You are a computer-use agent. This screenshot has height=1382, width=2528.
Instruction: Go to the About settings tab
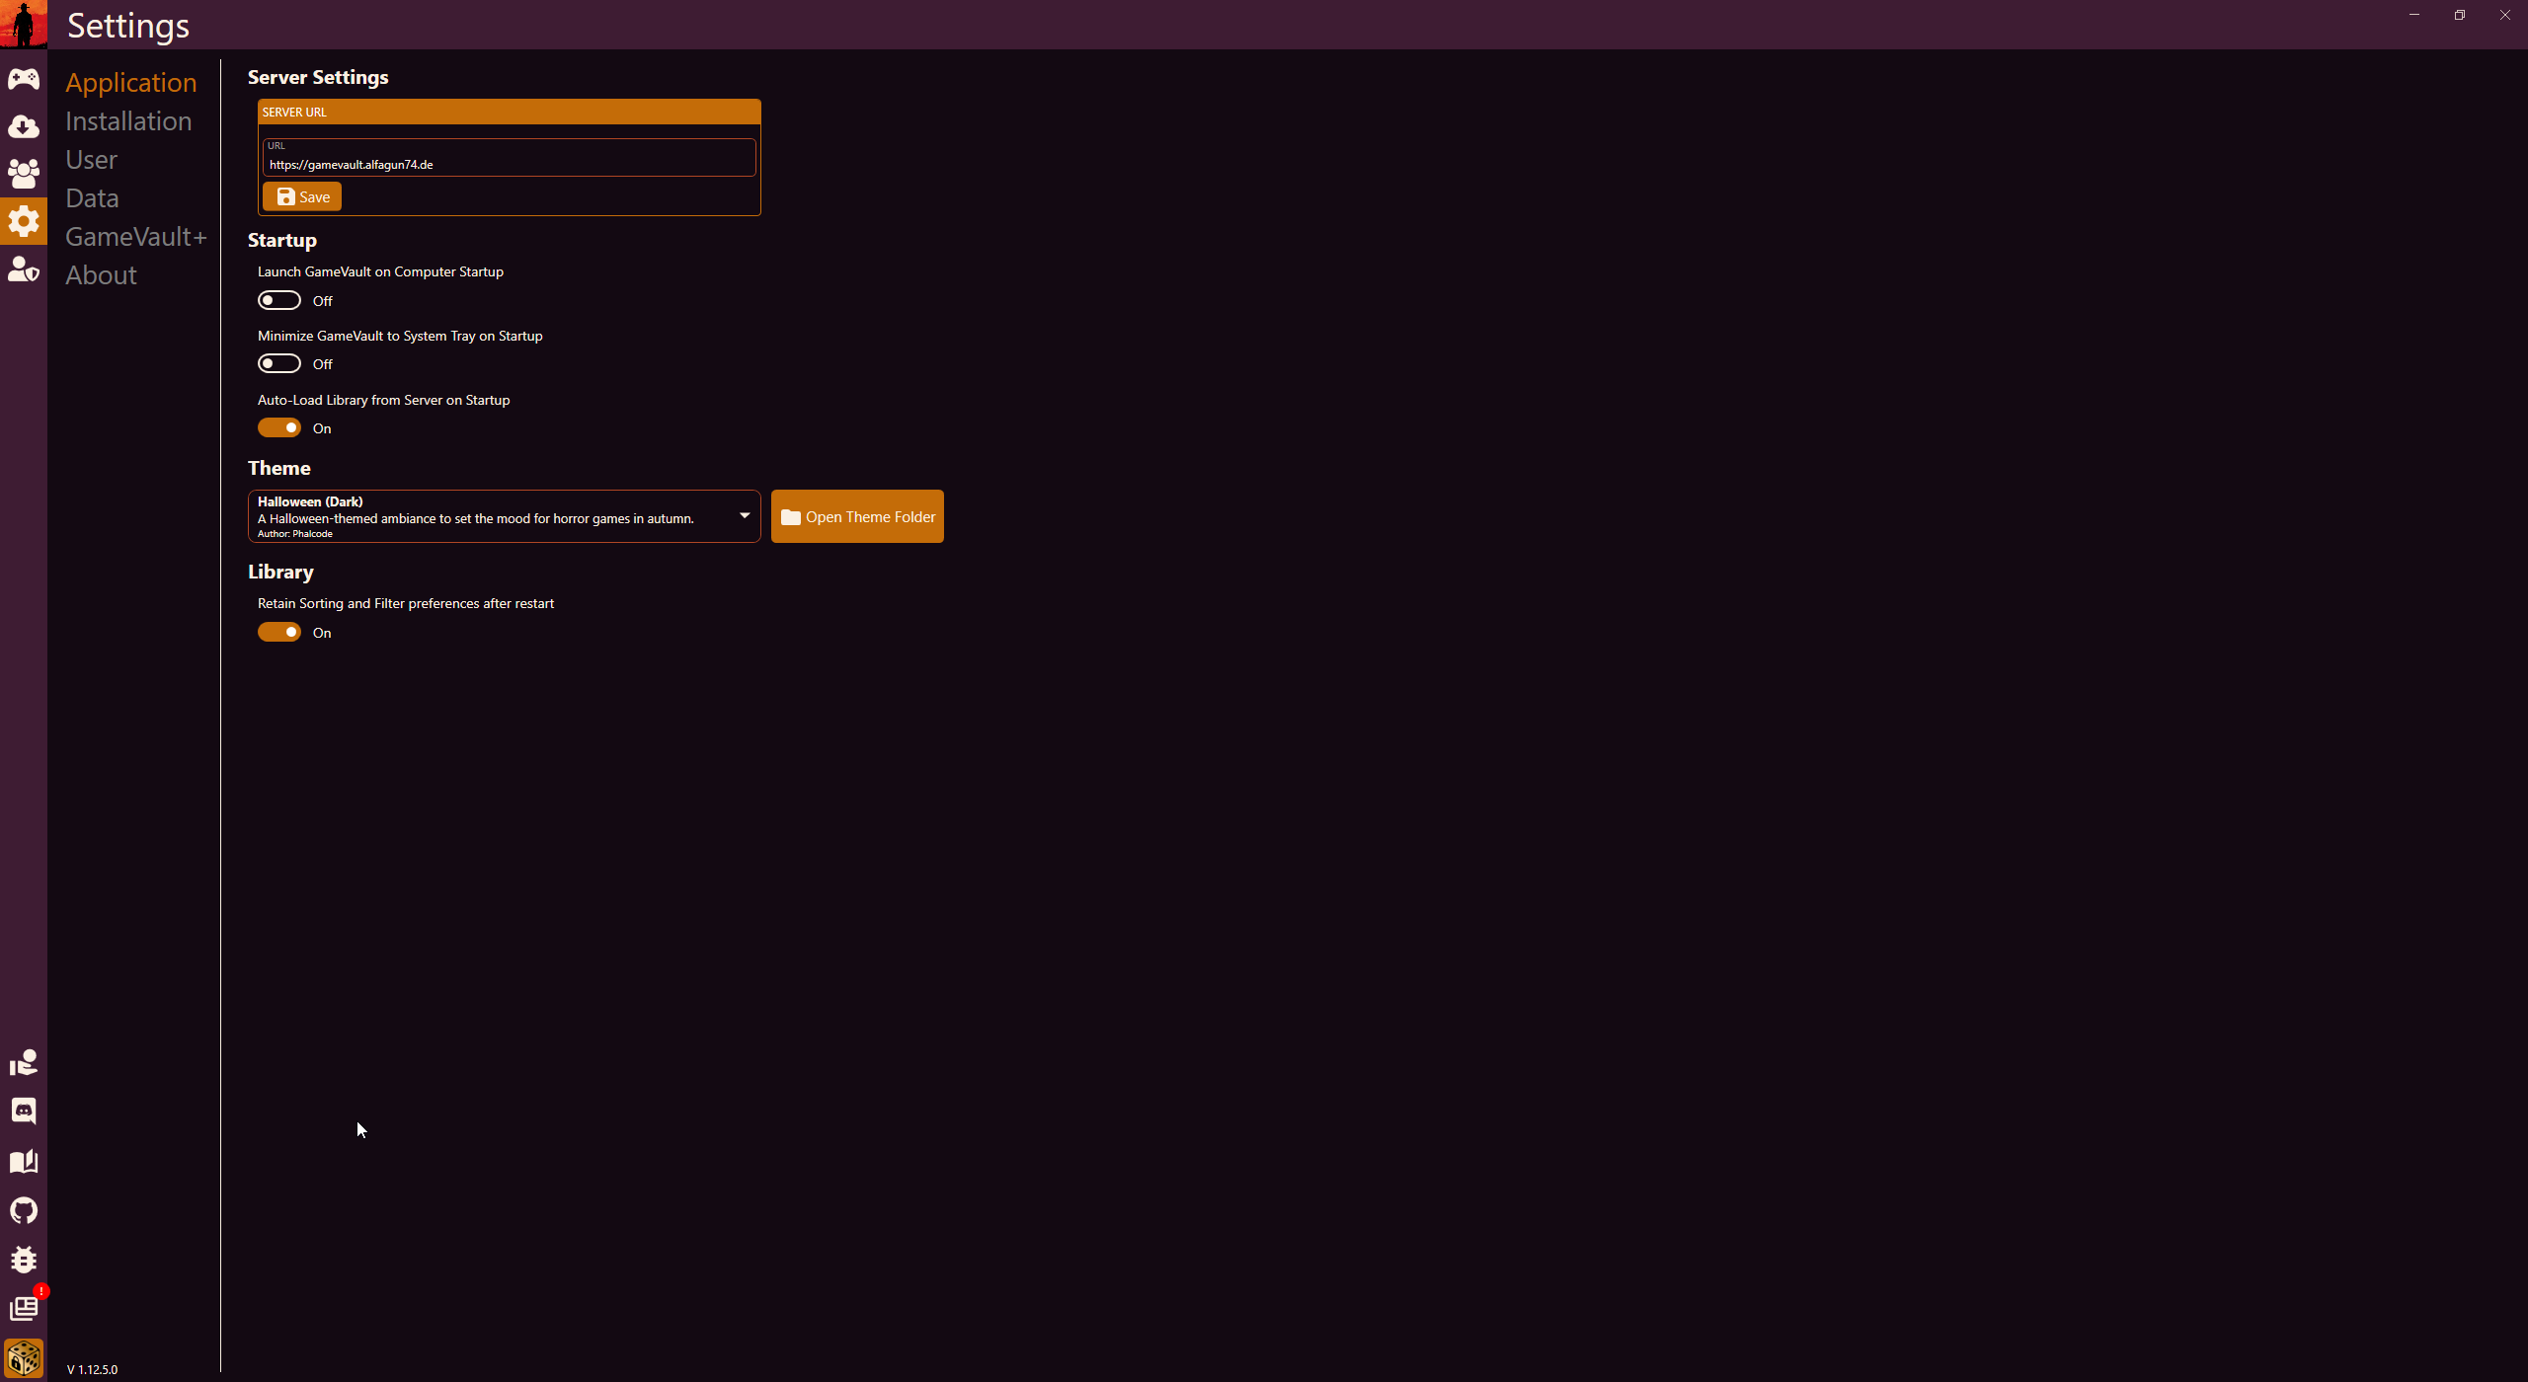101,275
